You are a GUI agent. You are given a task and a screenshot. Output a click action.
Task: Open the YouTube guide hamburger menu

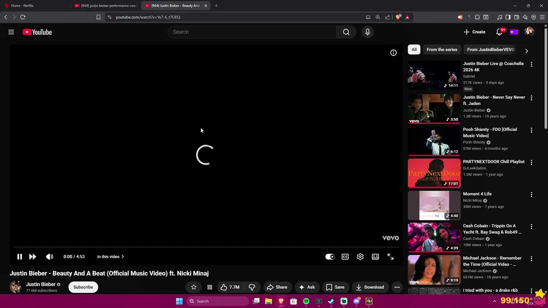(x=11, y=32)
